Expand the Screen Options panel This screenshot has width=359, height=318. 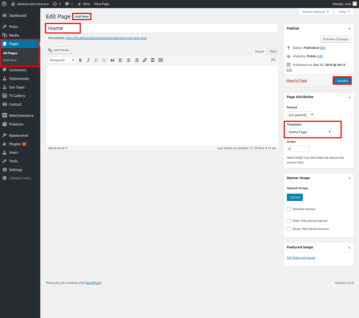315,12
